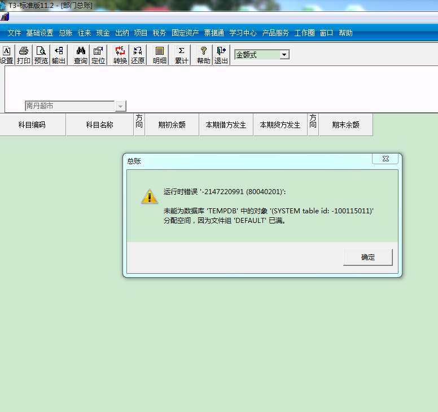Open the 基础设置 menu
This screenshot has height=412, width=438.
point(40,33)
